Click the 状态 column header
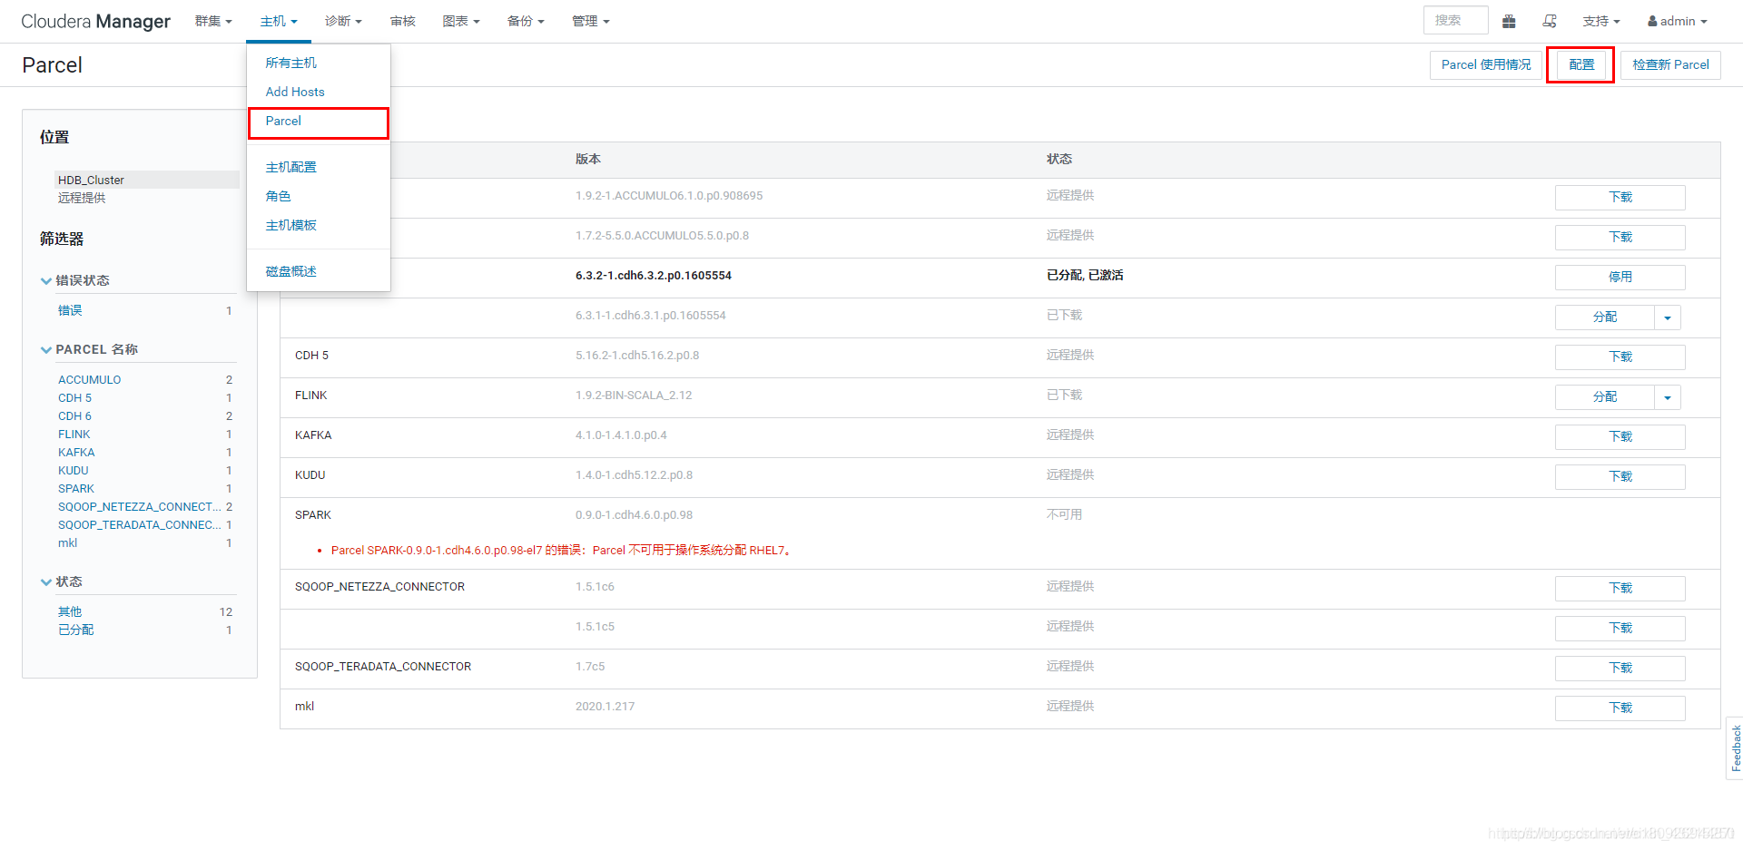The width and height of the screenshot is (1743, 850). pos(1059,160)
